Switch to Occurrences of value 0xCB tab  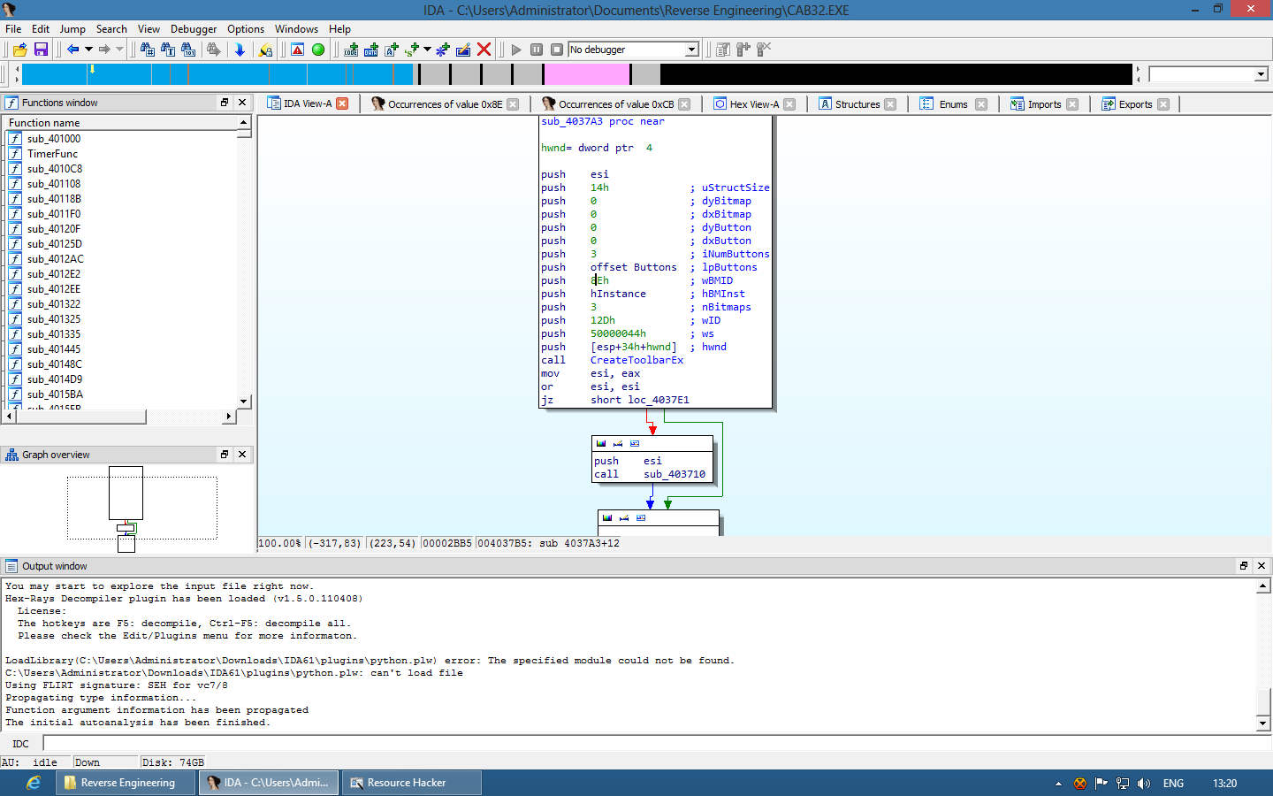coord(616,103)
